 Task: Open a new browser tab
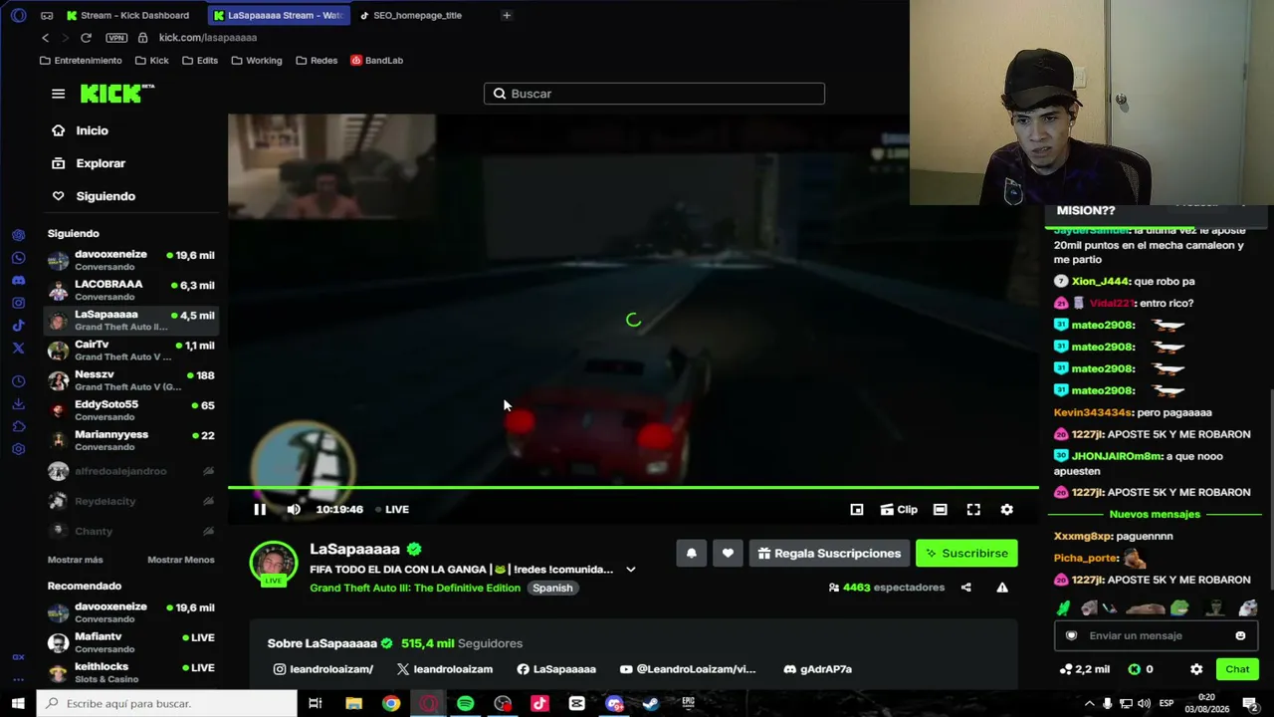[x=507, y=15]
